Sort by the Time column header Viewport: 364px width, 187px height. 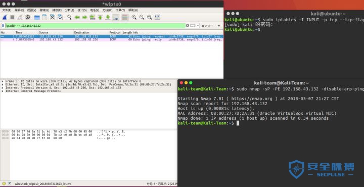pos(27,32)
